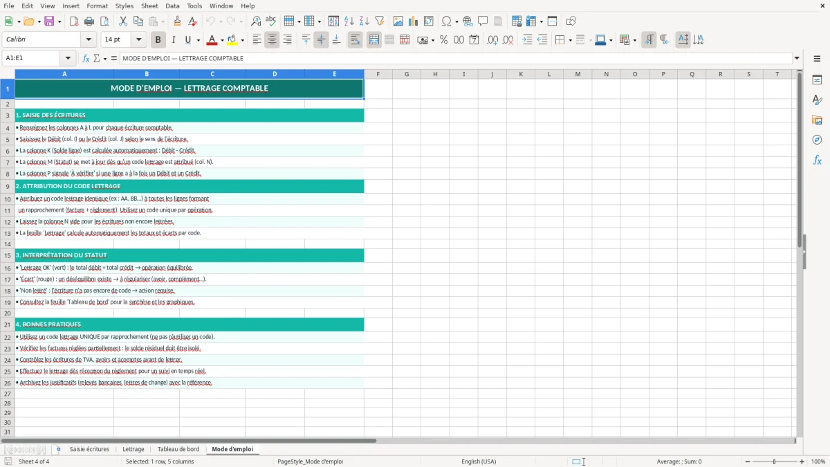Click the Cut scissors icon
The width and height of the screenshot is (830, 467).
tap(123, 21)
